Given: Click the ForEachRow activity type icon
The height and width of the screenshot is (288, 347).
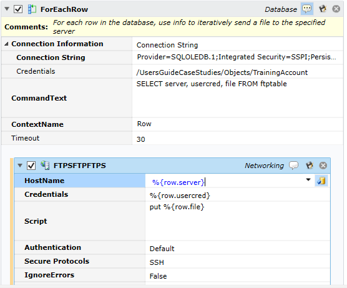Looking at the screenshot, I should click(32, 9).
